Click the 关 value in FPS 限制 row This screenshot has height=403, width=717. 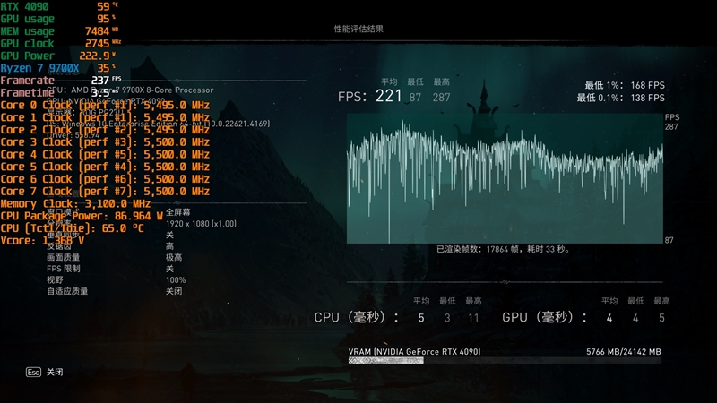(169, 269)
